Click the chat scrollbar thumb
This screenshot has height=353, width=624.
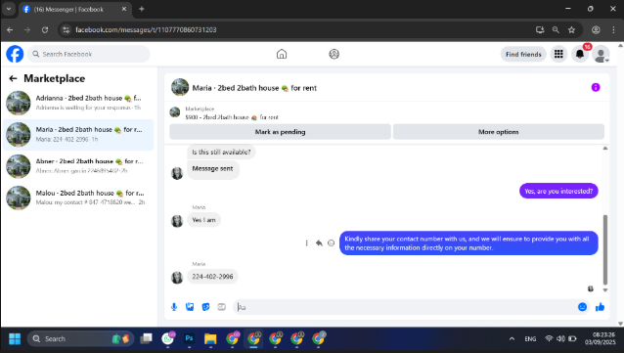click(x=605, y=249)
